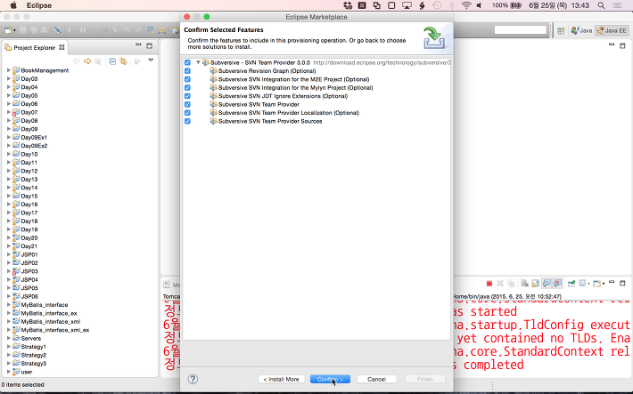
Task: Click the New wizard icon in Eclipse toolbar
Action: (8, 30)
